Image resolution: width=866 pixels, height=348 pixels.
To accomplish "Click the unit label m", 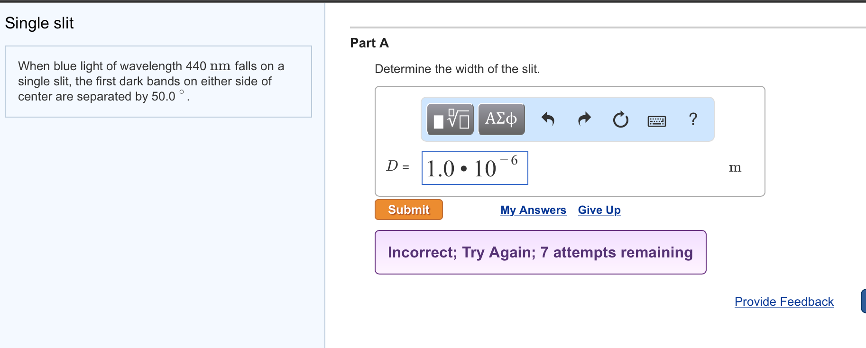I will [735, 167].
